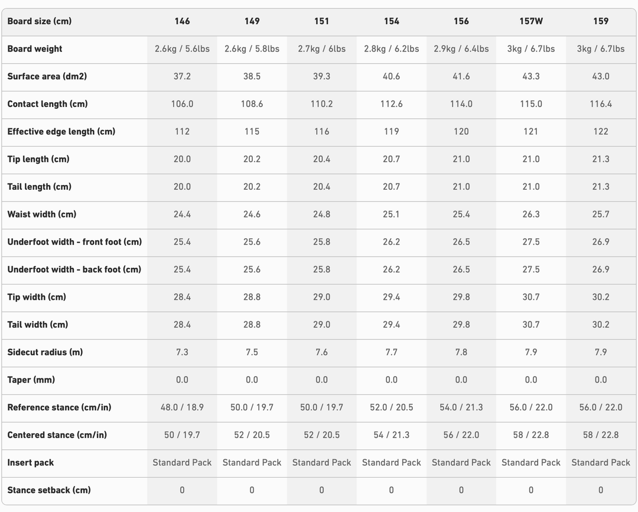The height and width of the screenshot is (512, 638).
Task: Select the 146 board size column header
Action: 182,21
